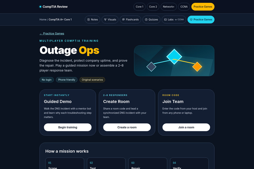The height and width of the screenshot is (169, 254).
Task: Click the Visuals diagram icon
Action: [x=105, y=20]
